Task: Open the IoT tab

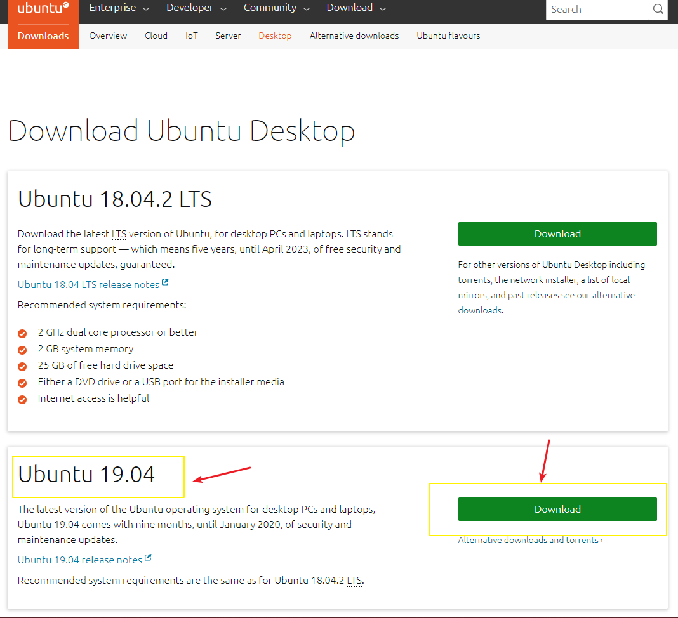Action: [x=192, y=36]
